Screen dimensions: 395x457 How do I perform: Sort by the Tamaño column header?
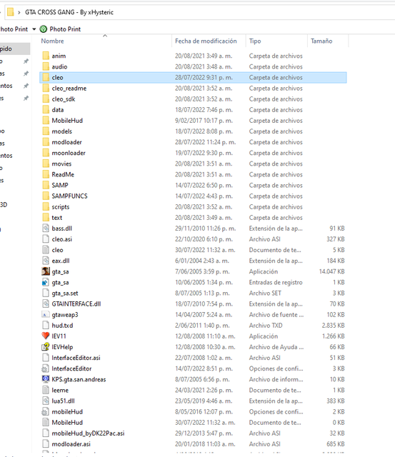[321, 41]
